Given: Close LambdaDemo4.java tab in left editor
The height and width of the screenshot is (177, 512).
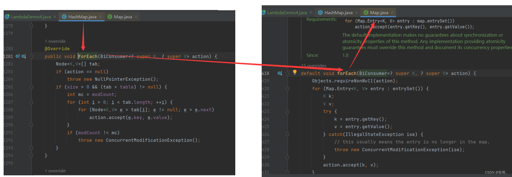Looking at the screenshot, I should pos(55,17).
